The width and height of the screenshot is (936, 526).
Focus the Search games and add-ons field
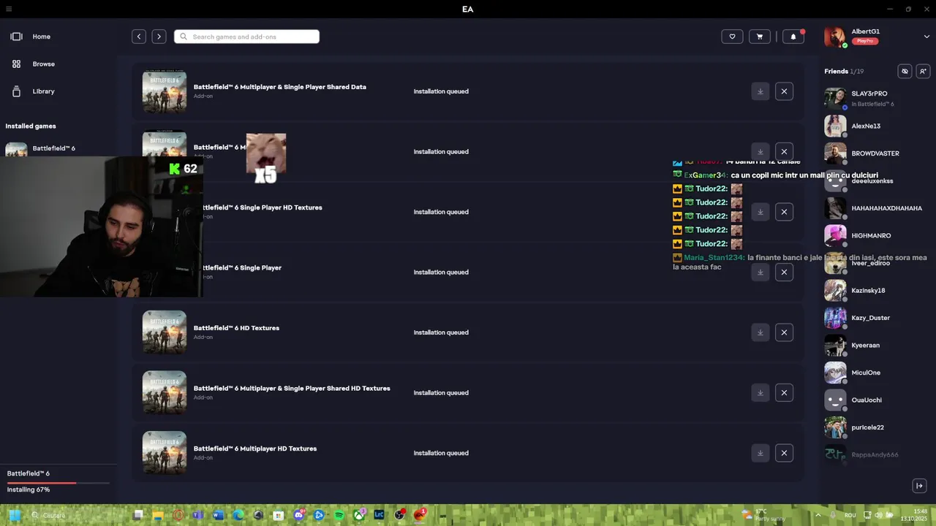(246, 37)
